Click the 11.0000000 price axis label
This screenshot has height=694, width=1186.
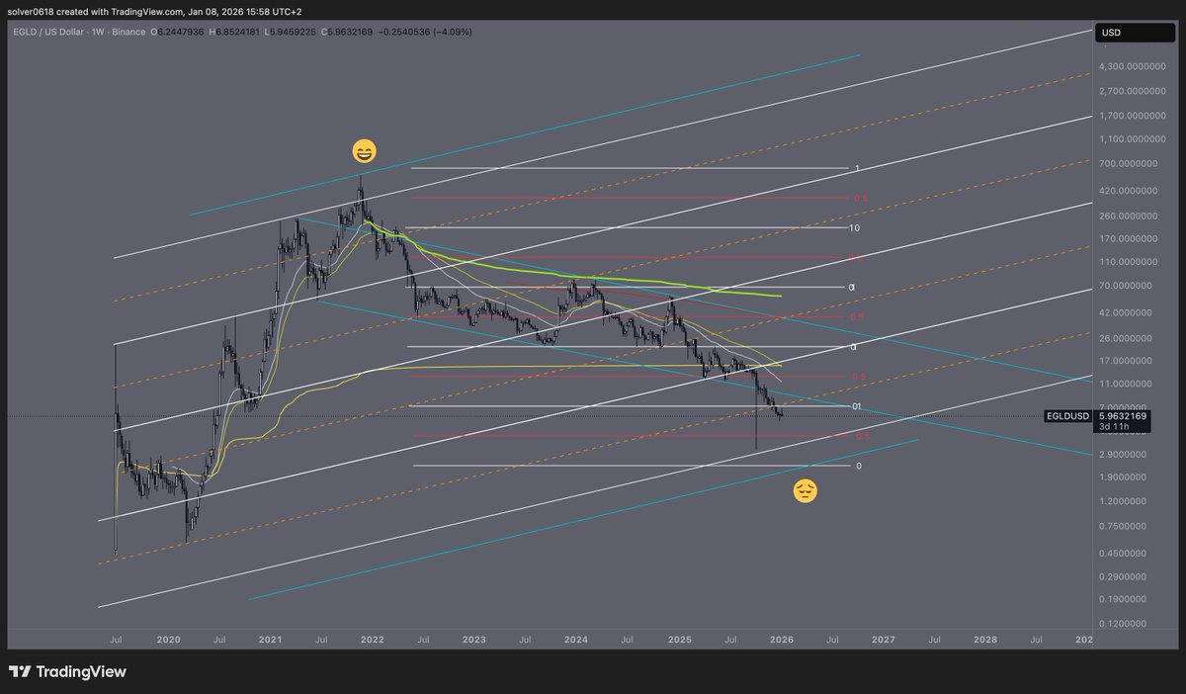click(x=1126, y=384)
